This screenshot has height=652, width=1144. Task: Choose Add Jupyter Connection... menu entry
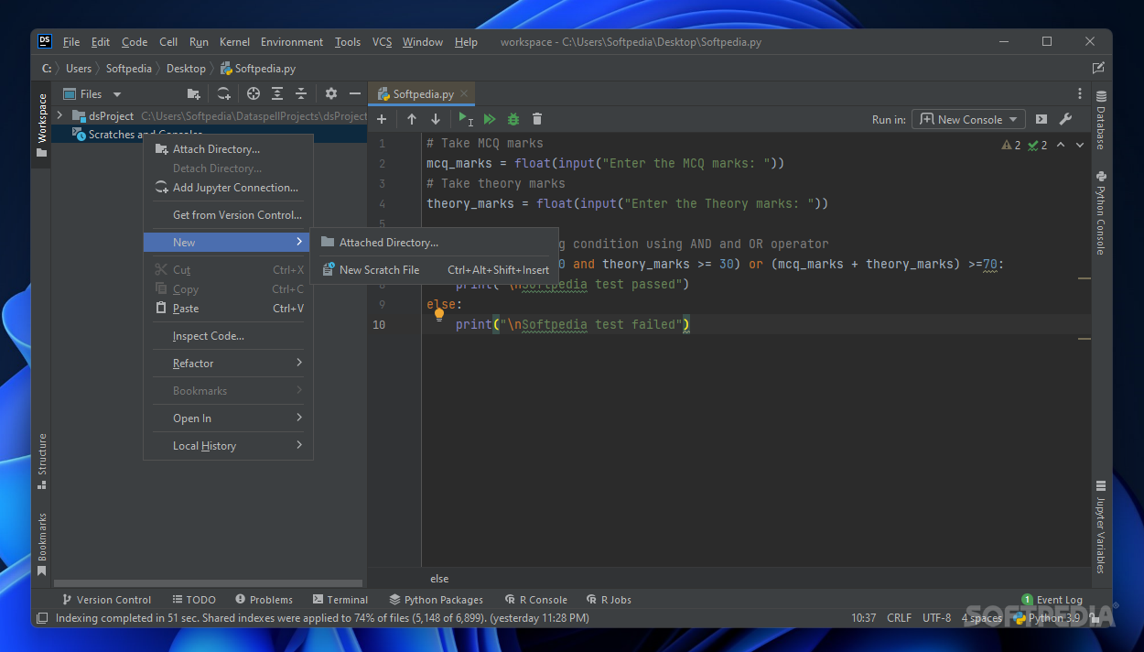[229, 188]
